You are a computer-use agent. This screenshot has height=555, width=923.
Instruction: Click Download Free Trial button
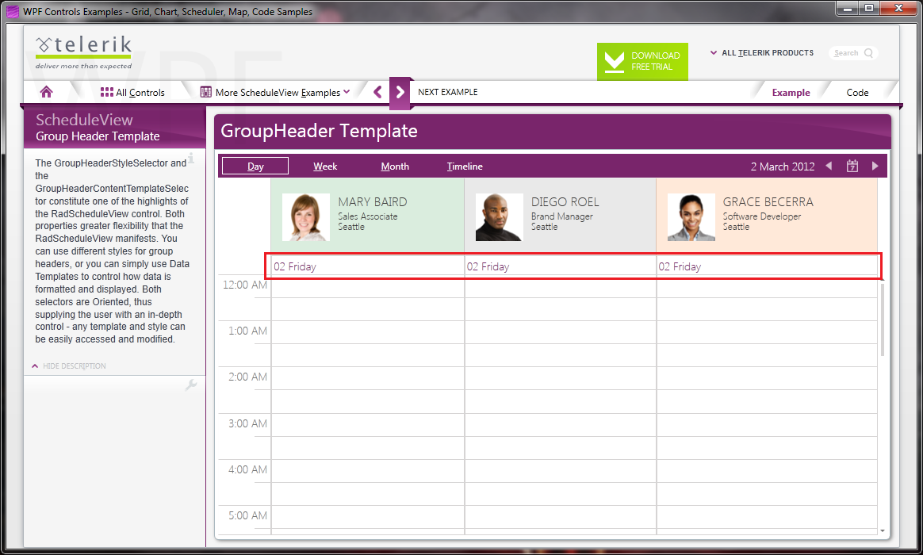click(x=642, y=61)
